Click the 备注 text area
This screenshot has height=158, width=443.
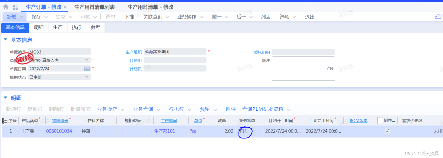303,69
